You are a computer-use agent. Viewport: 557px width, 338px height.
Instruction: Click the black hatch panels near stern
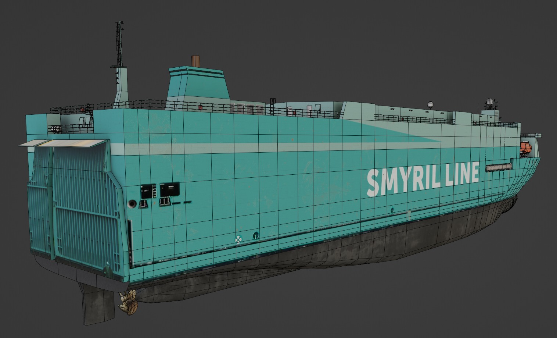160,190
